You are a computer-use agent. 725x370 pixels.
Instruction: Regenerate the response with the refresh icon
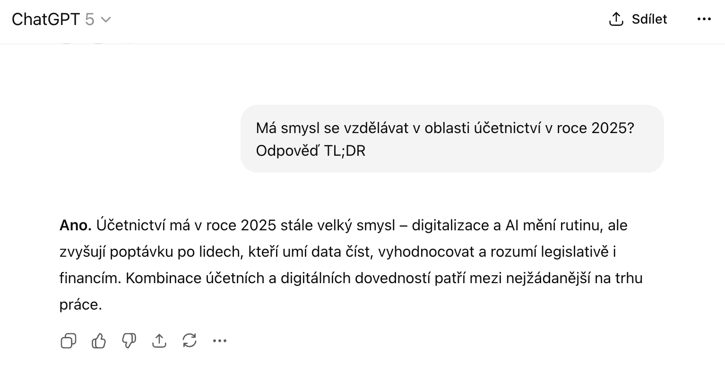click(190, 340)
